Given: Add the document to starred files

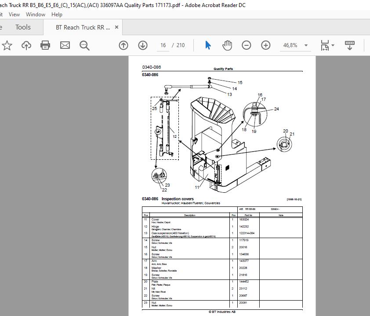Looking at the screenshot, I should pos(7,45).
